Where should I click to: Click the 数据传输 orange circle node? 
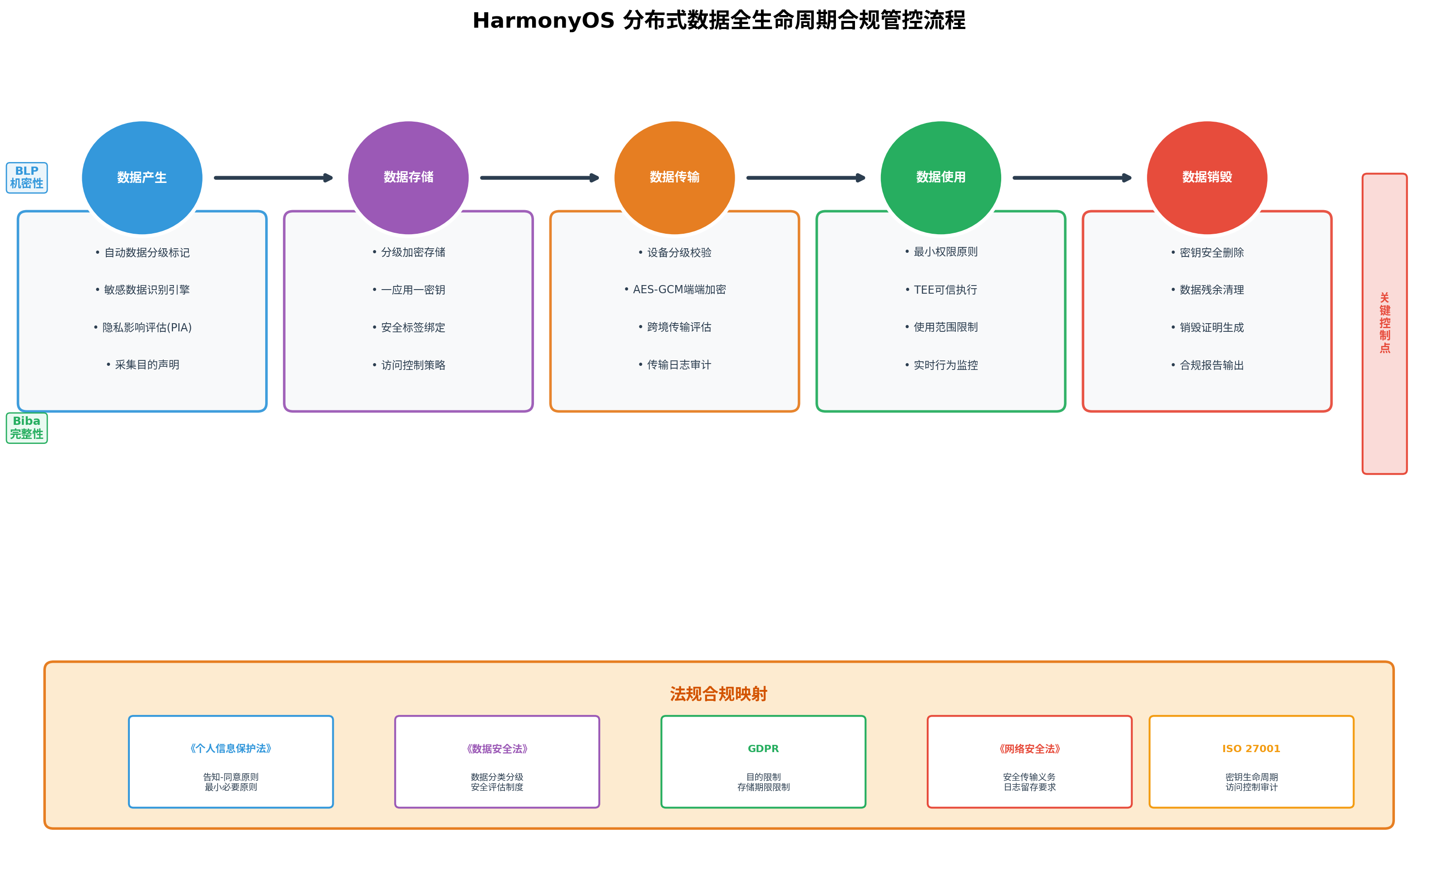click(x=675, y=177)
